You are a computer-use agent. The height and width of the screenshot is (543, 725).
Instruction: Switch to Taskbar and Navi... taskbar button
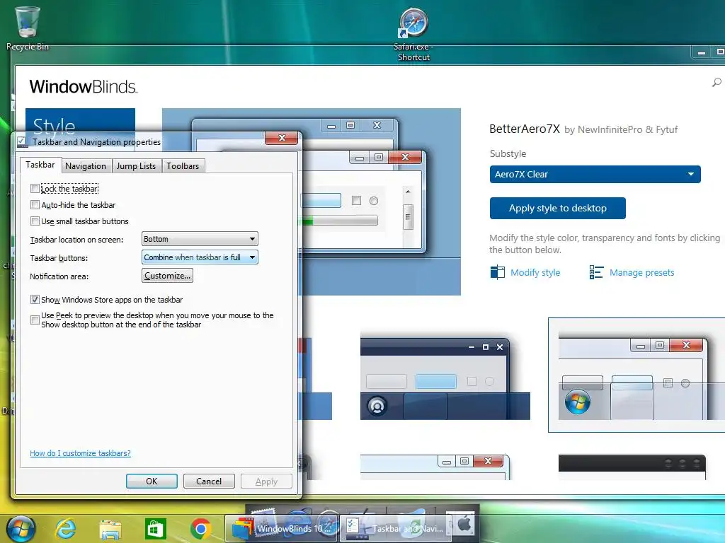pos(395,528)
